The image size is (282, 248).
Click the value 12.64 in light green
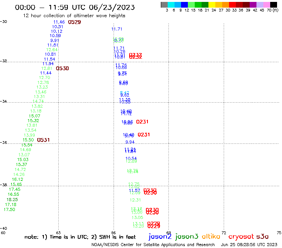(x=52, y=50)
